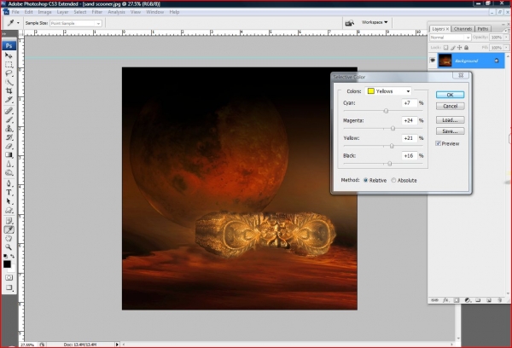This screenshot has width=512, height=348.
Task: Select the Horizontal Type tool
Action: 9,192
